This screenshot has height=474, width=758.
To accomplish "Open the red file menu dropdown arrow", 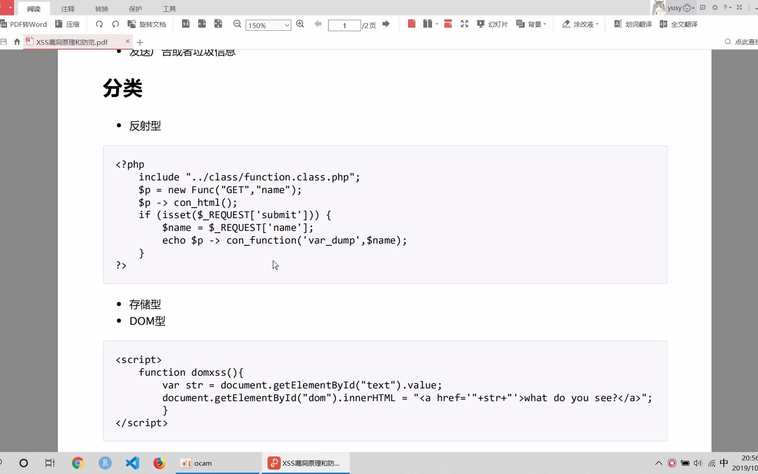I will (x=10, y=7).
